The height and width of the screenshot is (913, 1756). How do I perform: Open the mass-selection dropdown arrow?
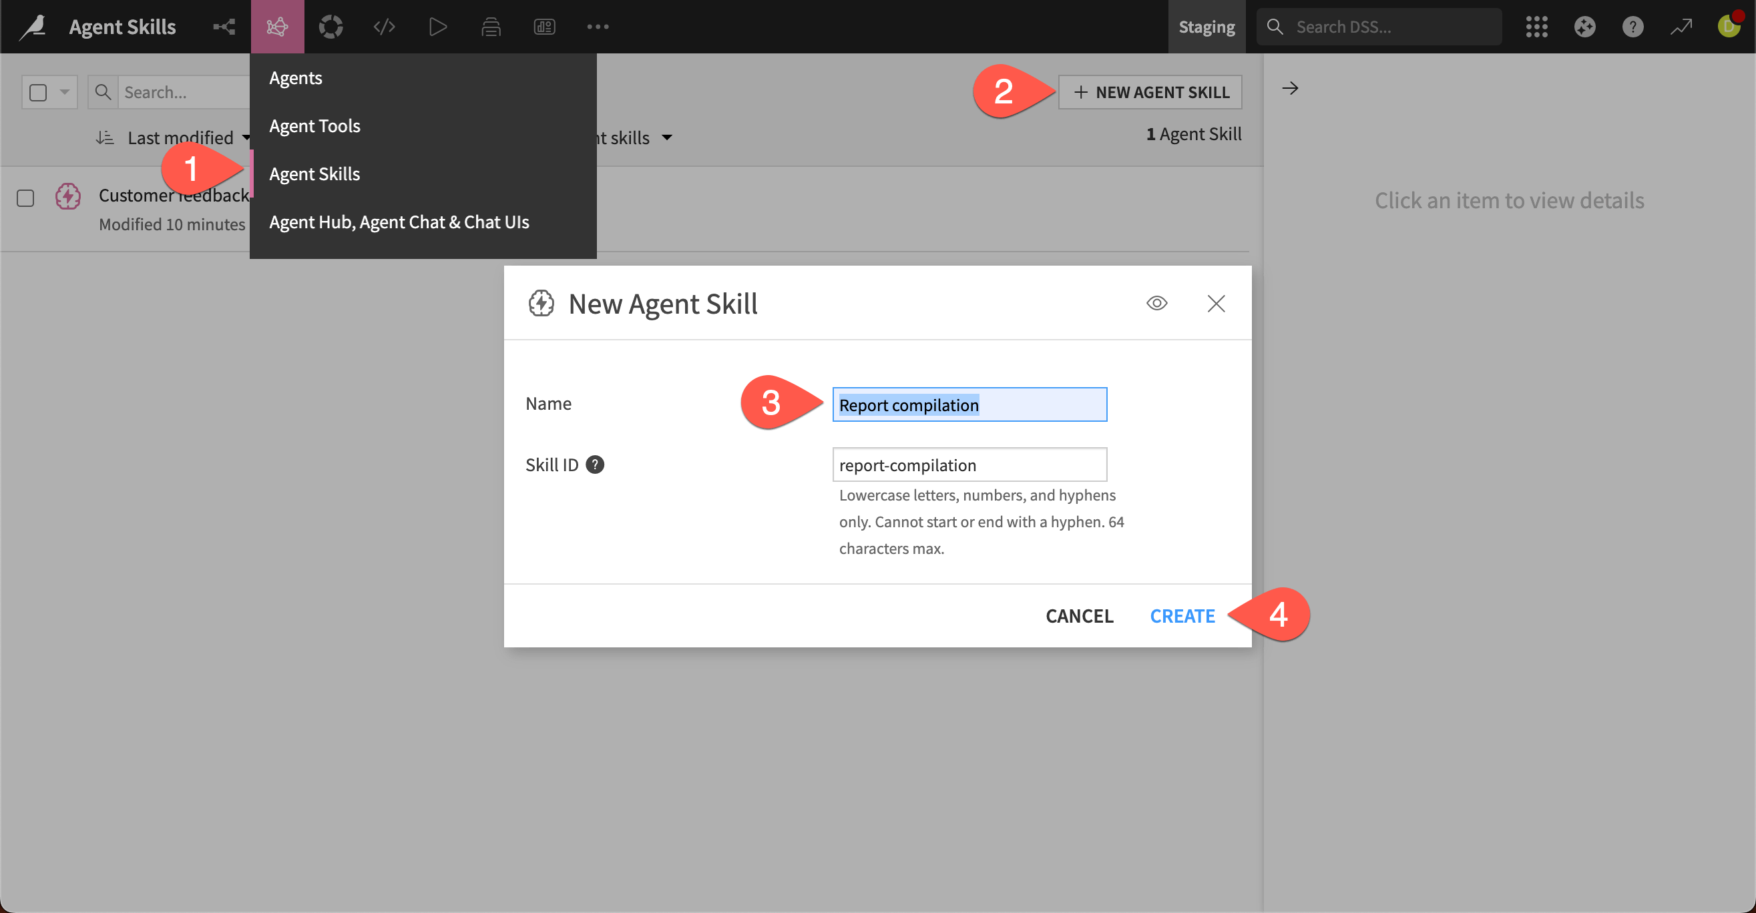64,92
